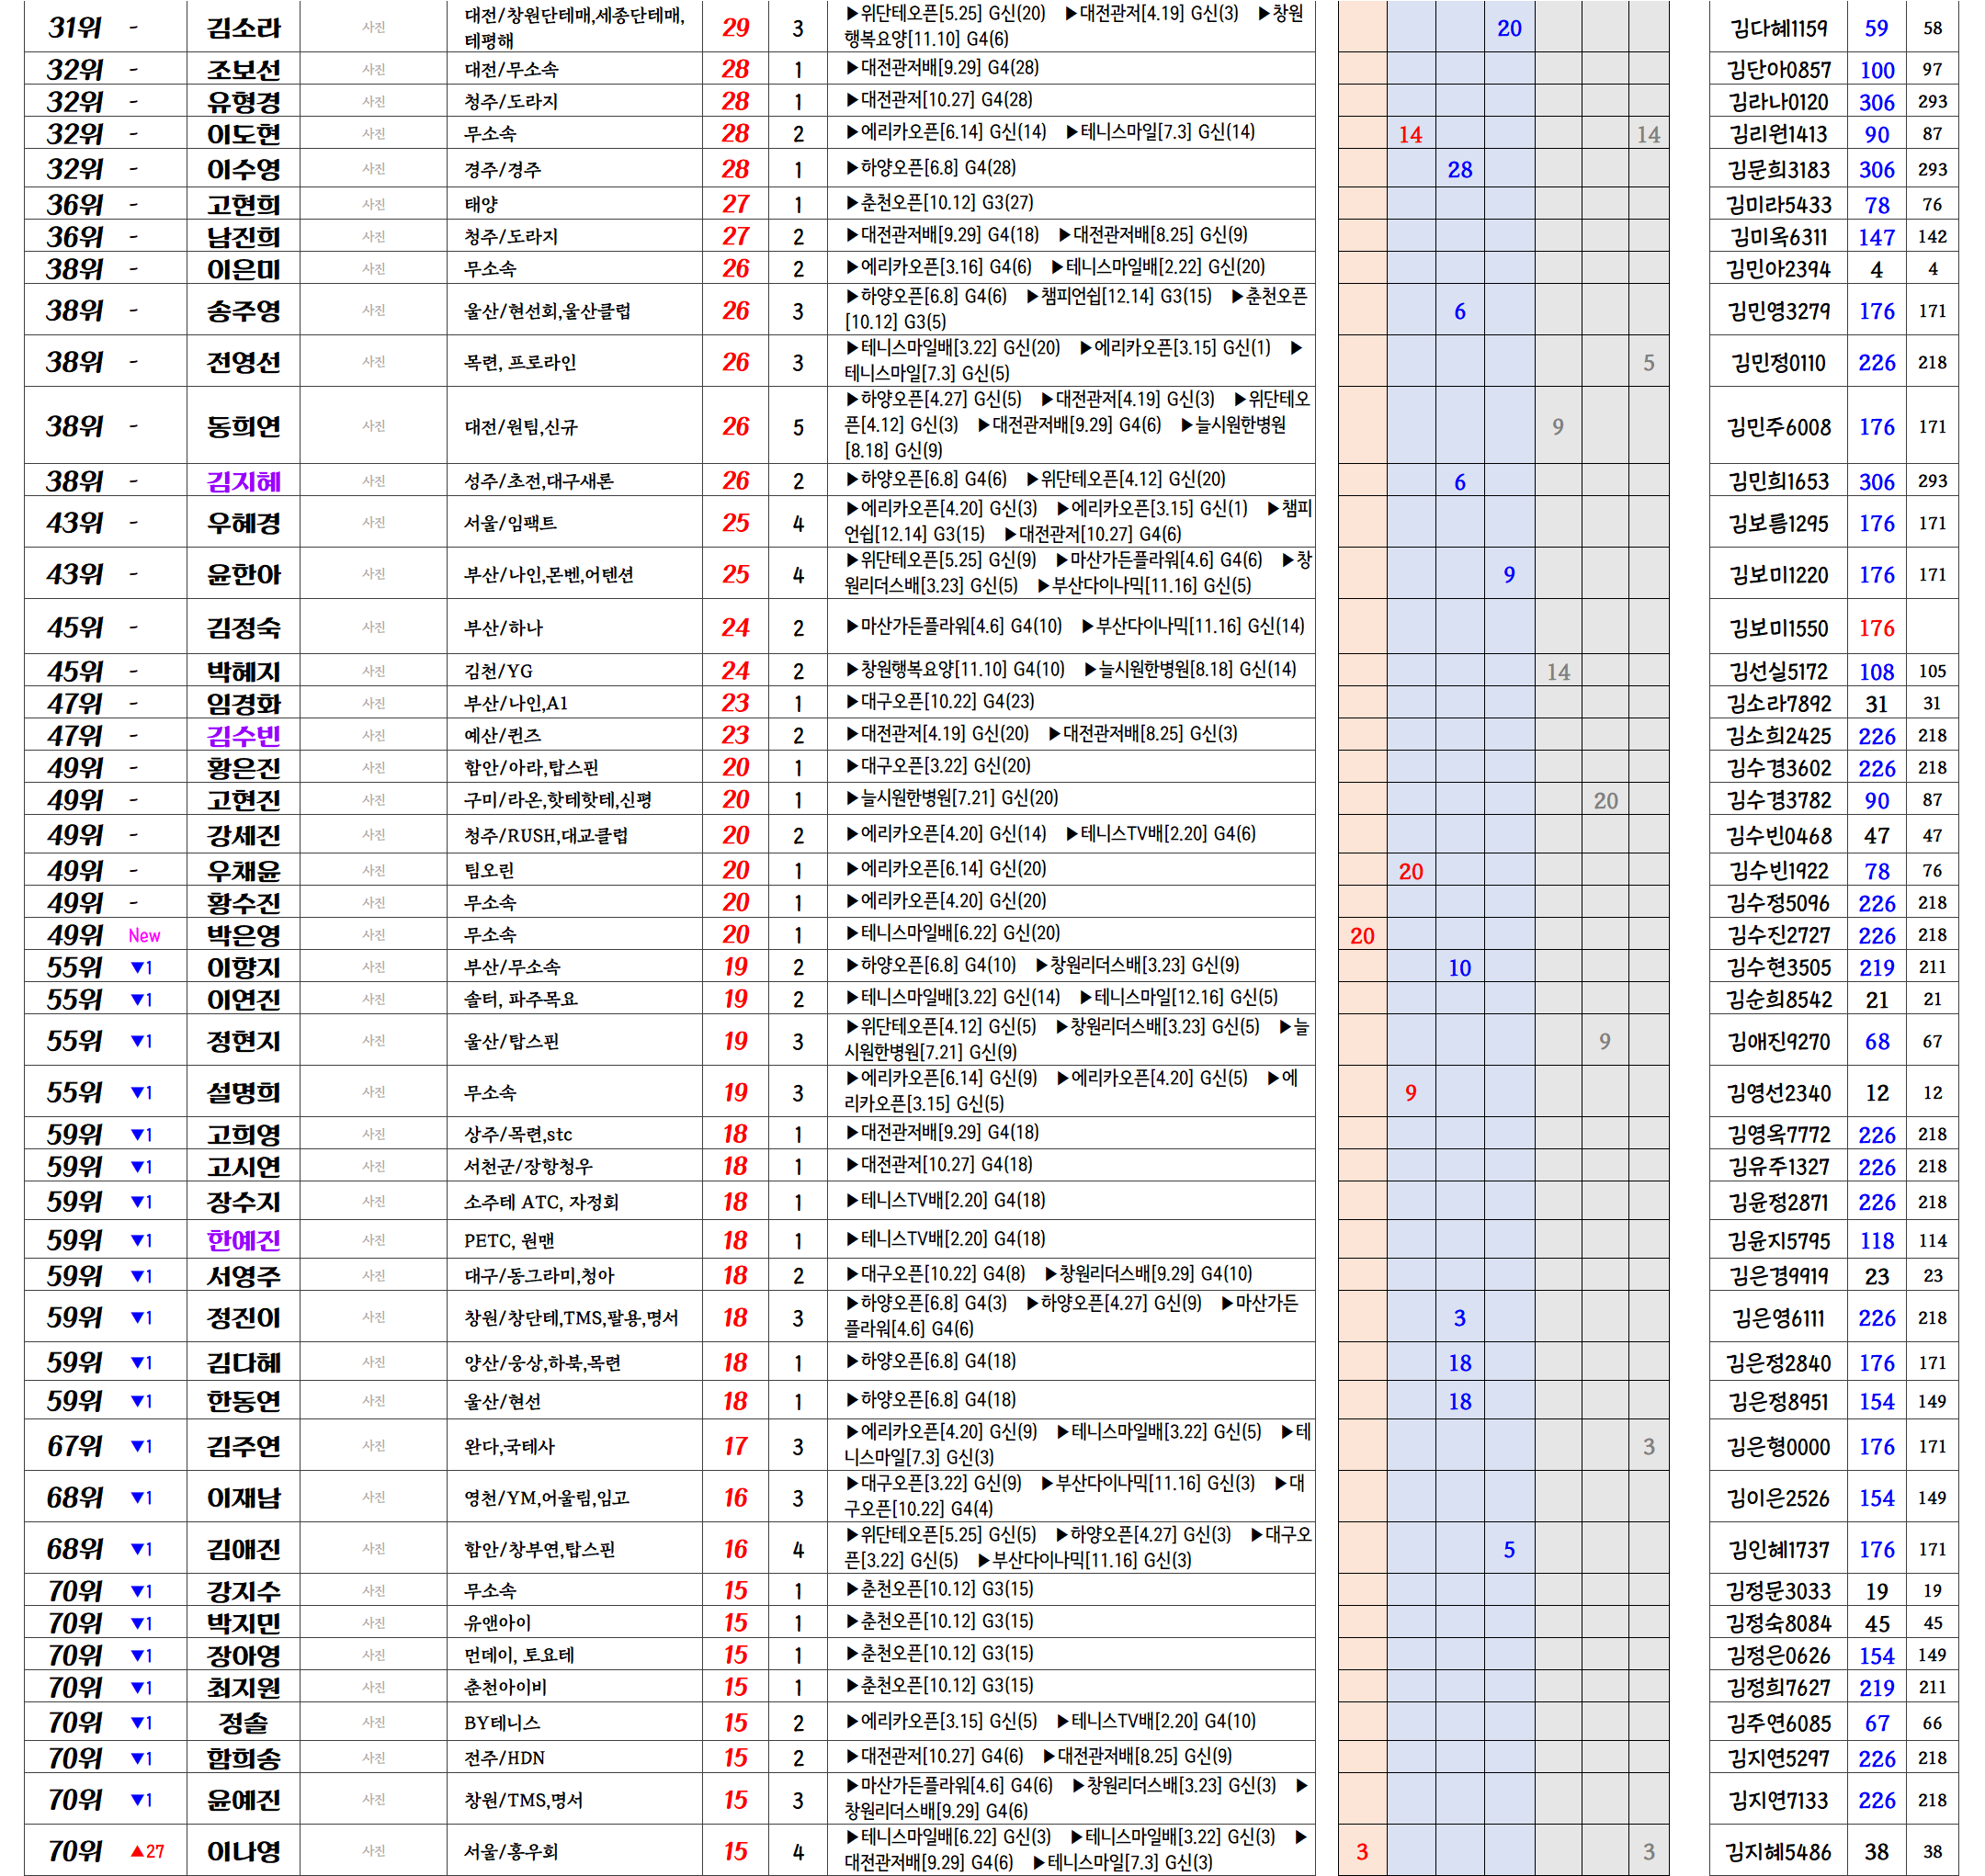Select the club cell 부산/나인,몬벤,어텐션
This screenshot has height=1876, width=1985.
(x=549, y=575)
